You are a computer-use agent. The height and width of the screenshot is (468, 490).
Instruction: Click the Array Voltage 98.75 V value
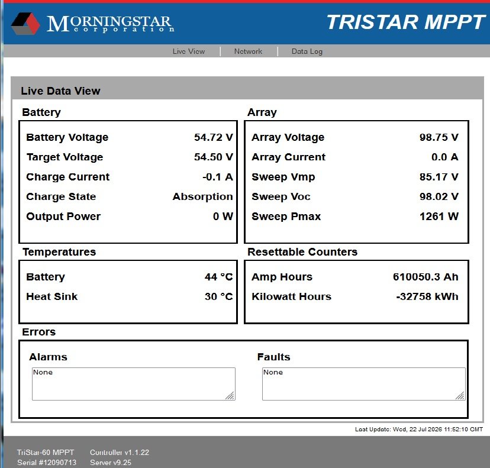click(x=439, y=137)
